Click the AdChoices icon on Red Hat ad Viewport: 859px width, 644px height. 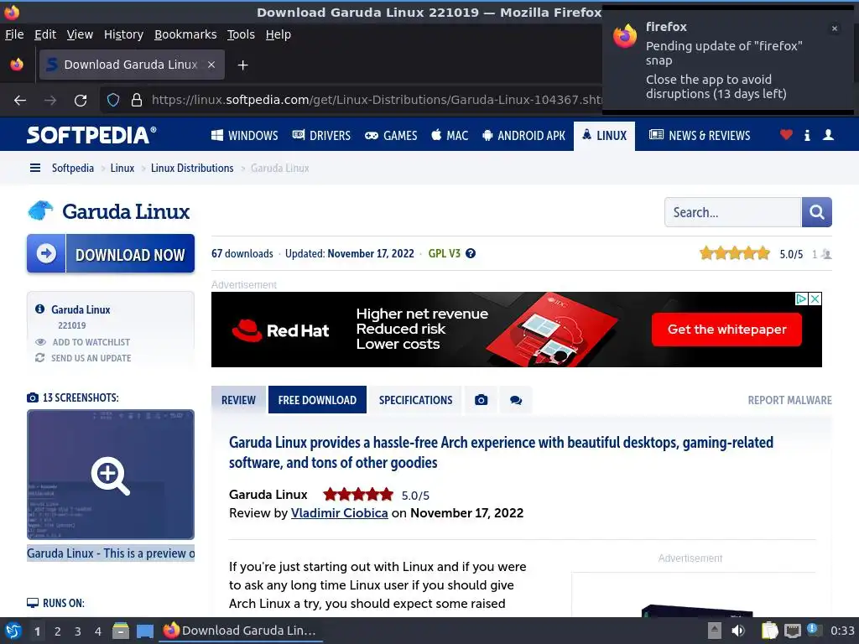click(x=801, y=299)
